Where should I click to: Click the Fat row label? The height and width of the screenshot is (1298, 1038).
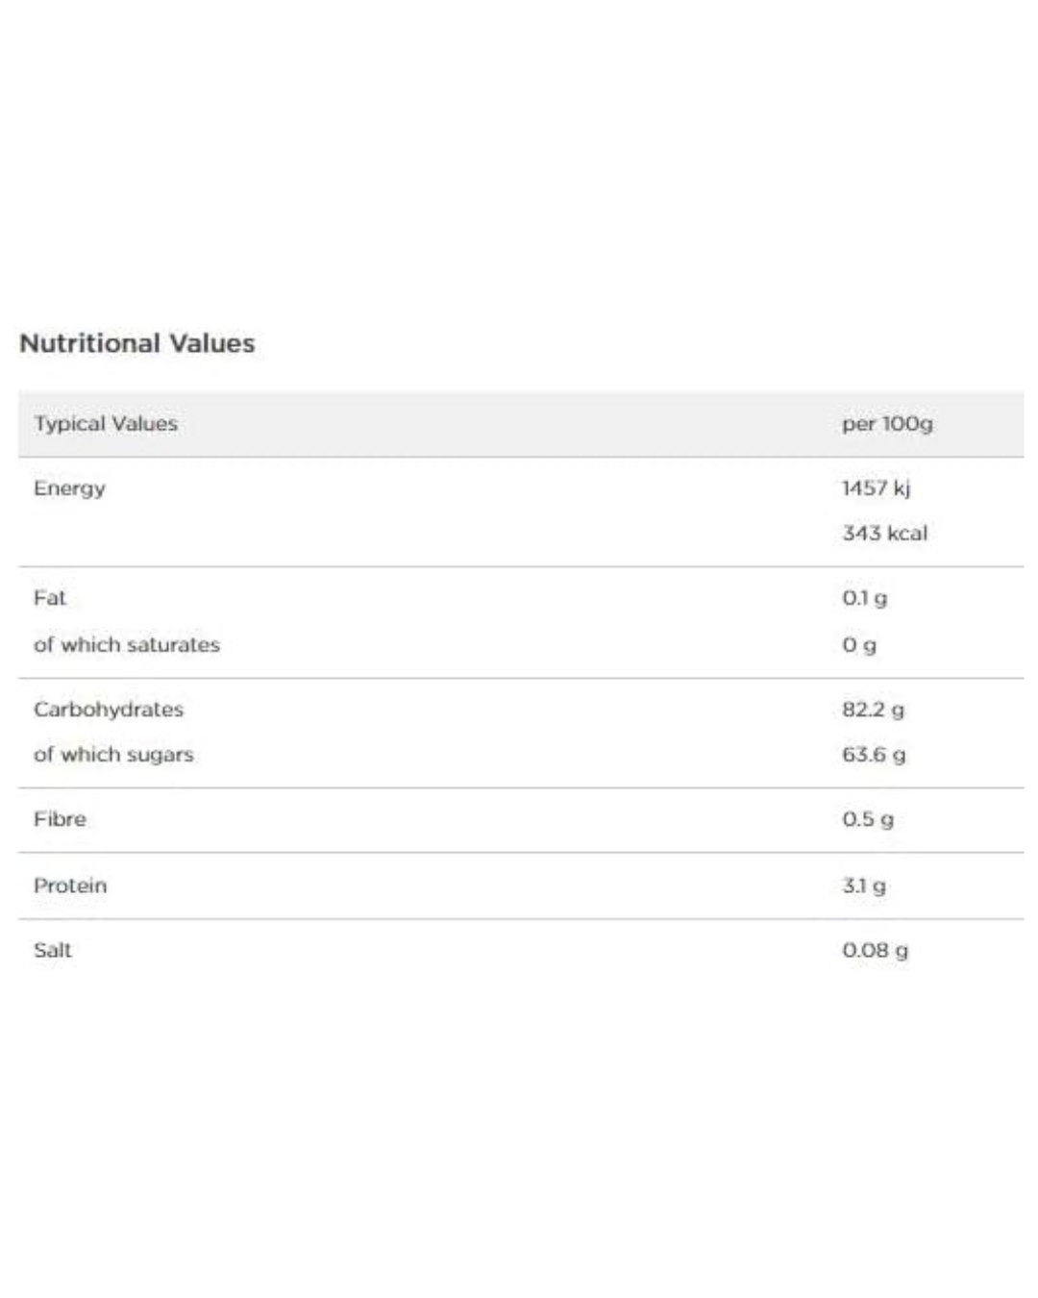point(50,598)
